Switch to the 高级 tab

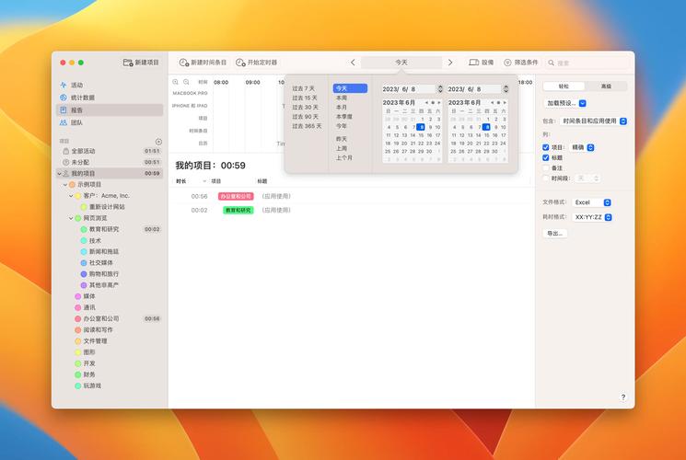(606, 86)
